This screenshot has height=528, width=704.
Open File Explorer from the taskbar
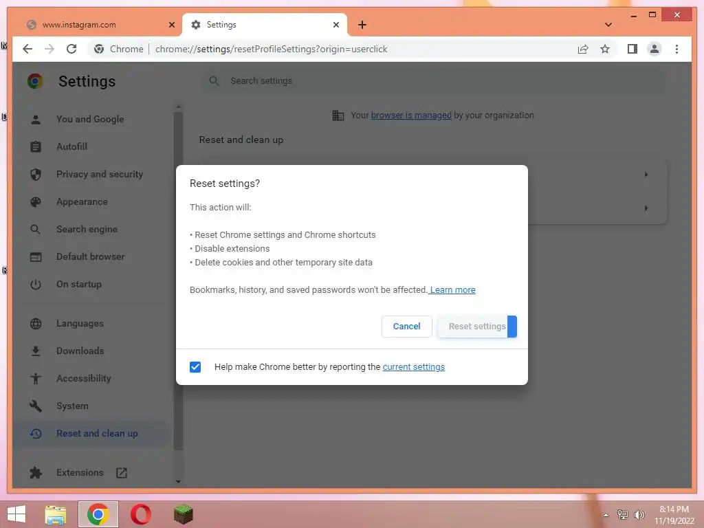(x=56, y=514)
